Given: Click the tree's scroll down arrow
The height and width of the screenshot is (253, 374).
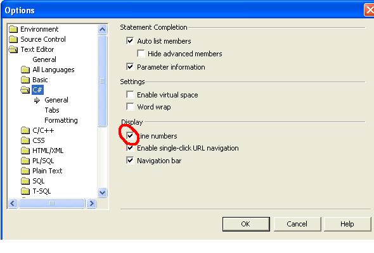Looking at the screenshot, I should 103,192.
